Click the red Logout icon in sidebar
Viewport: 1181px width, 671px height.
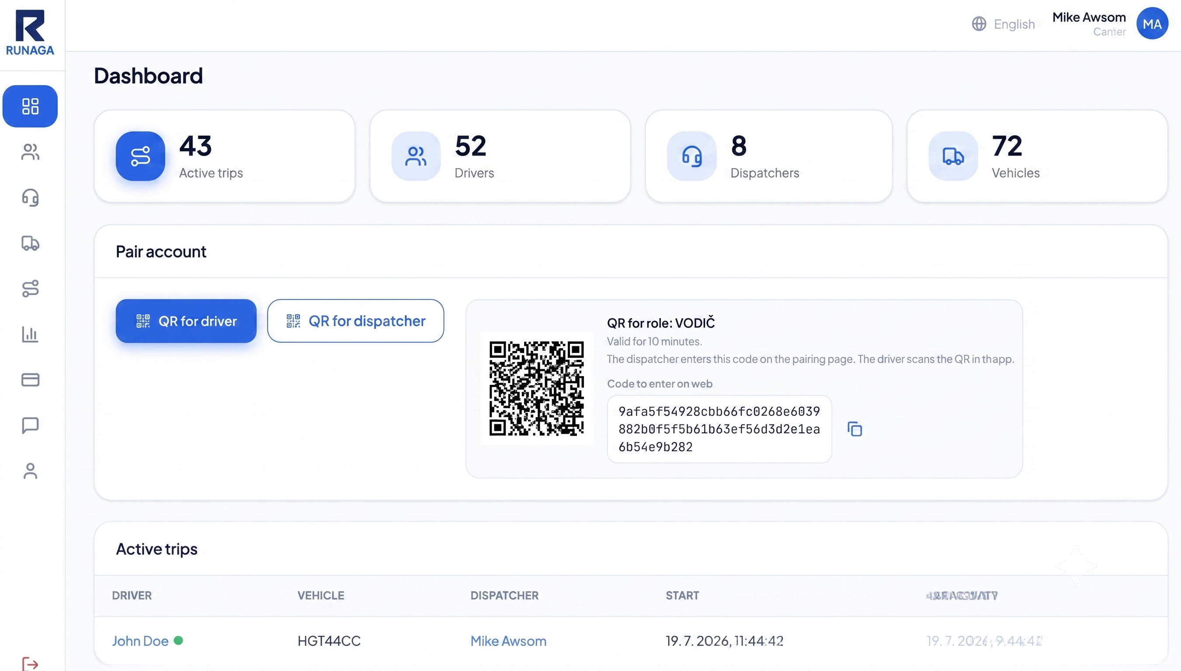(31, 664)
